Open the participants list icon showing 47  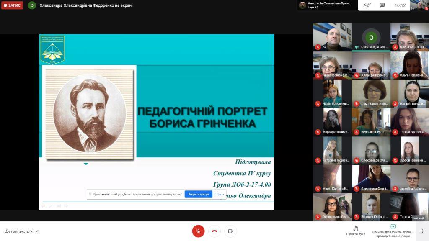click(367, 5)
